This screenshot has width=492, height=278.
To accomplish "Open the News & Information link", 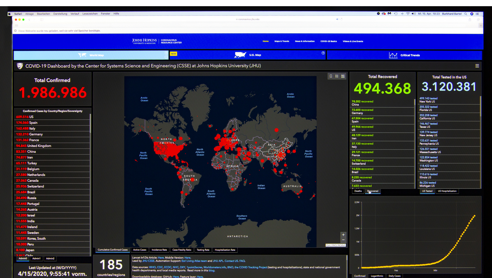I will 305,41.
